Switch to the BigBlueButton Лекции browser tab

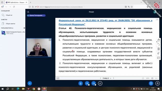coord(16,2)
